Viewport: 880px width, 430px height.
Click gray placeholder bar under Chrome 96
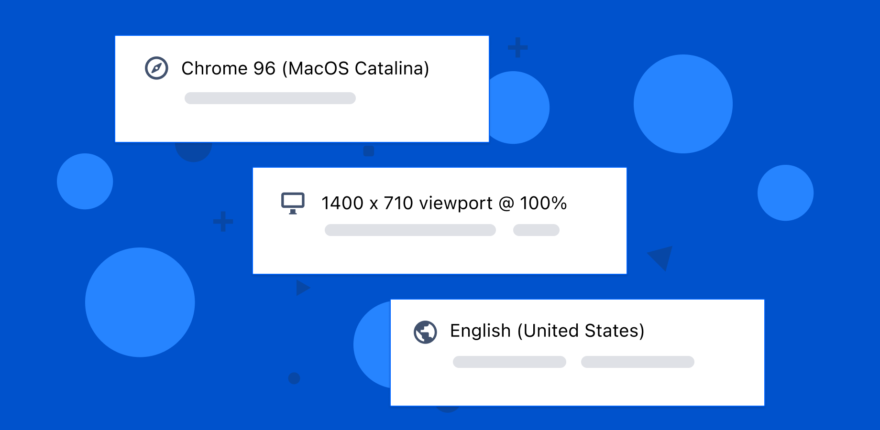(270, 98)
